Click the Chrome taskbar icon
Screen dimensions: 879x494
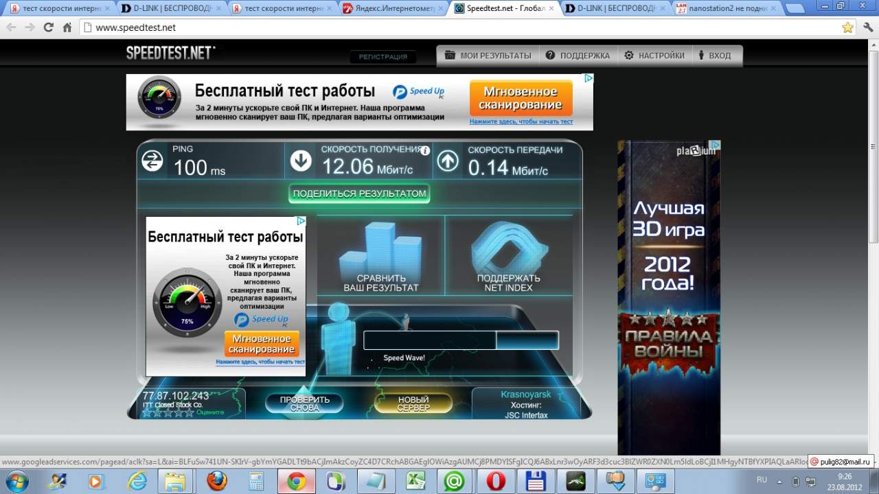click(x=297, y=481)
